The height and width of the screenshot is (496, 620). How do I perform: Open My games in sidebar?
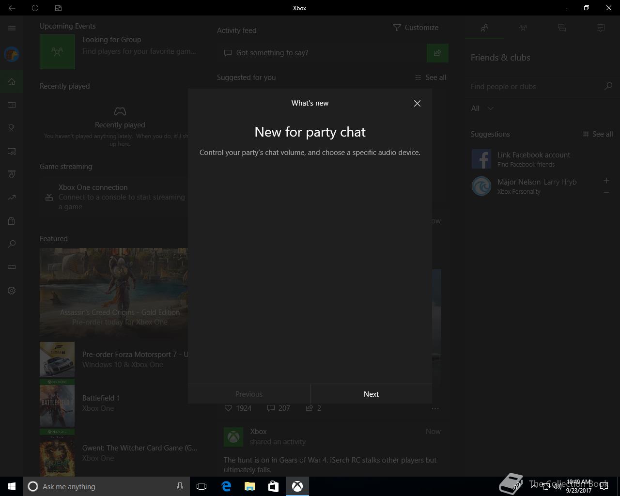point(12,105)
